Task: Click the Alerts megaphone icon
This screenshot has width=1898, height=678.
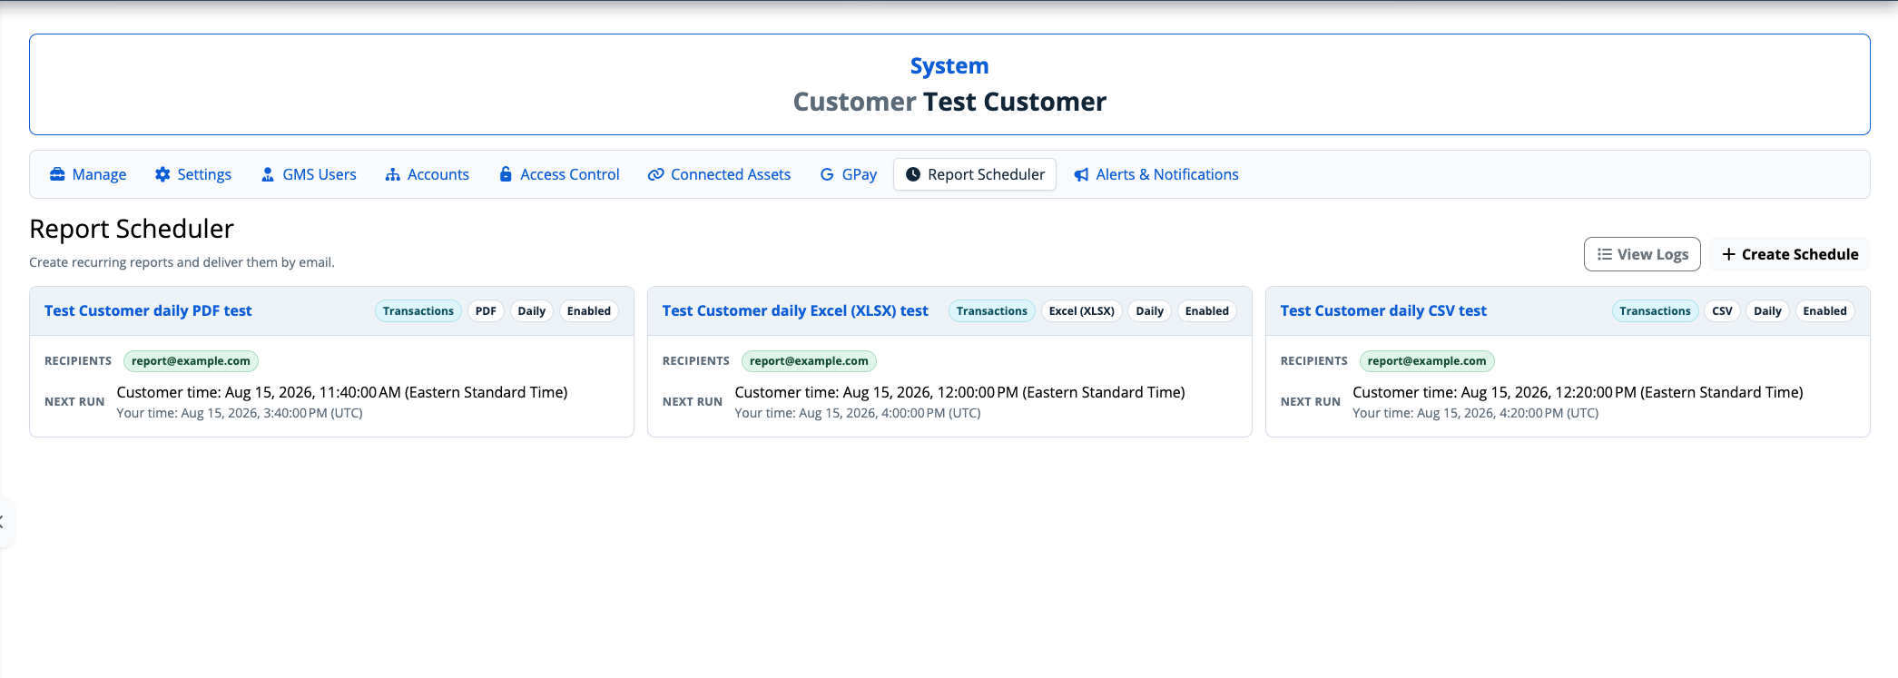Action: pyautogui.click(x=1081, y=174)
